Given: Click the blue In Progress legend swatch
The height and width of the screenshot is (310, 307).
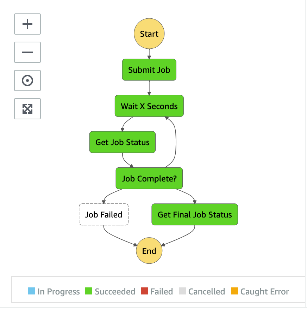Looking at the screenshot, I should tap(32, 291).
